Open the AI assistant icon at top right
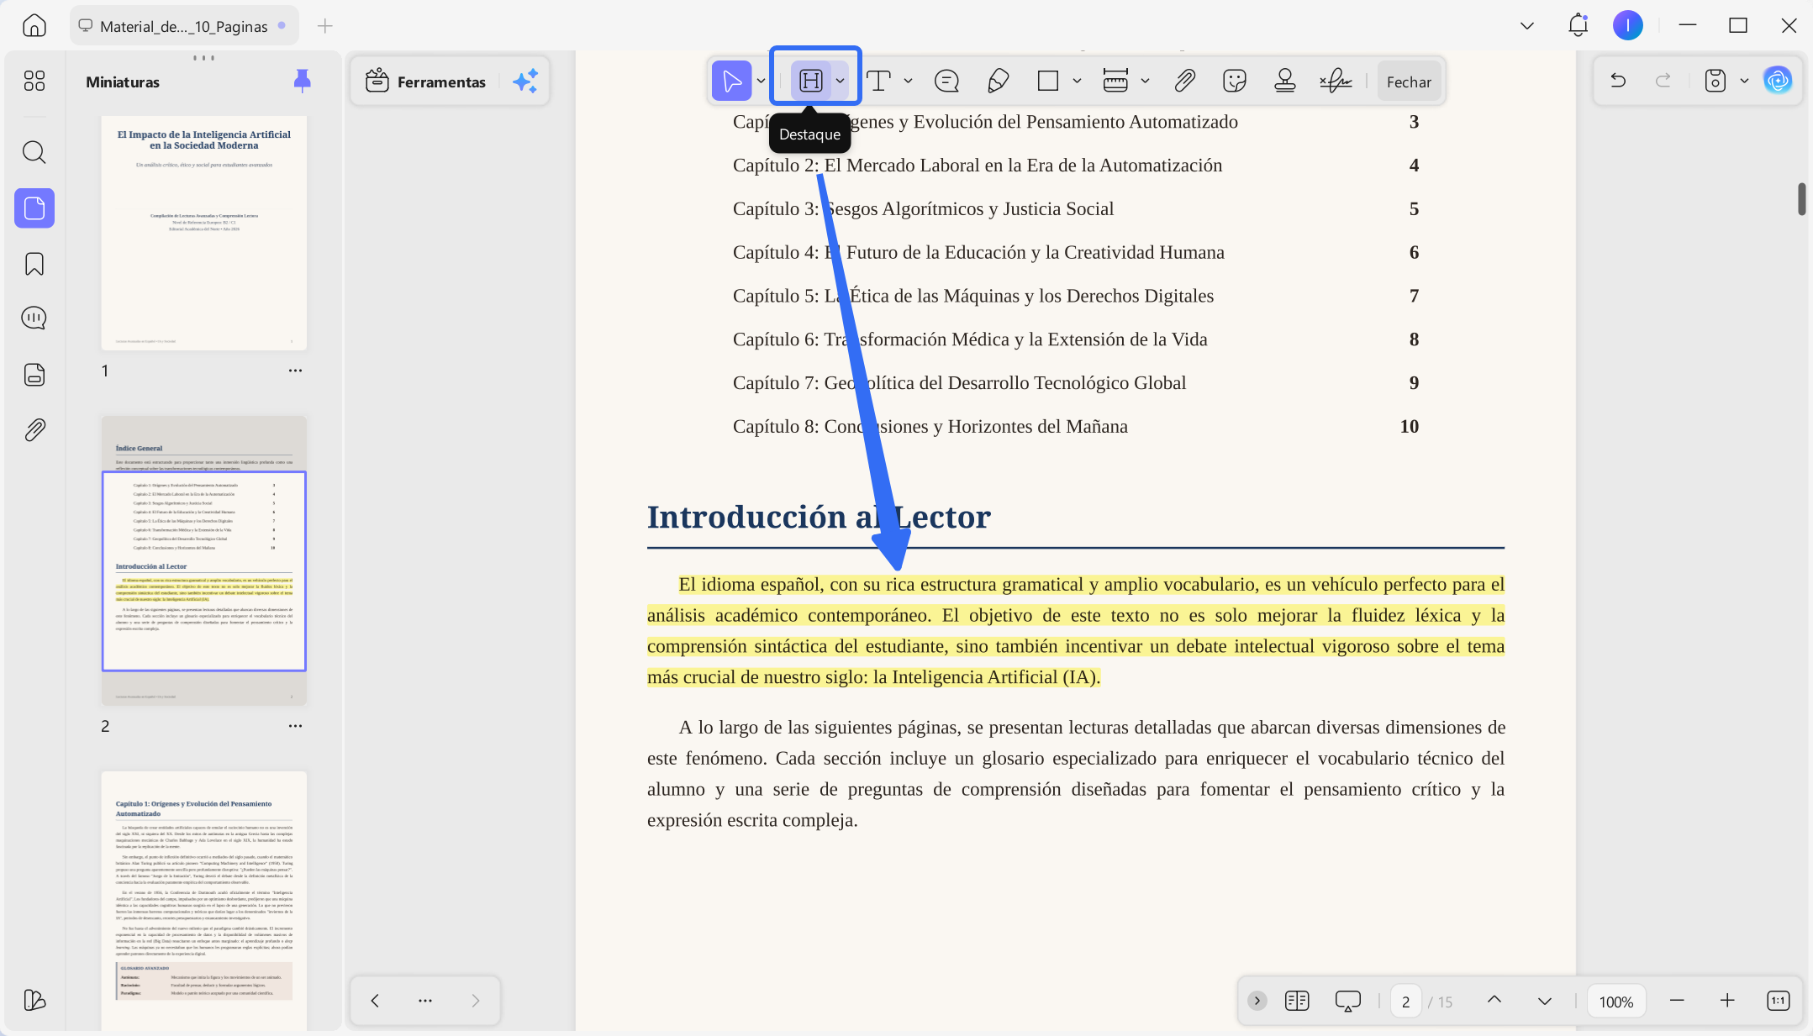The image size is (1813, 1036). [x=1778, y=81]
